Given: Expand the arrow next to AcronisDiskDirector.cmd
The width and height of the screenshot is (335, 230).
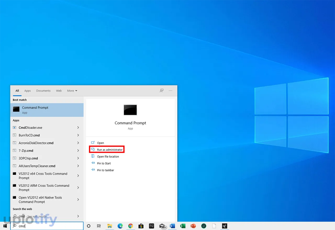Looking at the screenshot, I should coord(78,143).
